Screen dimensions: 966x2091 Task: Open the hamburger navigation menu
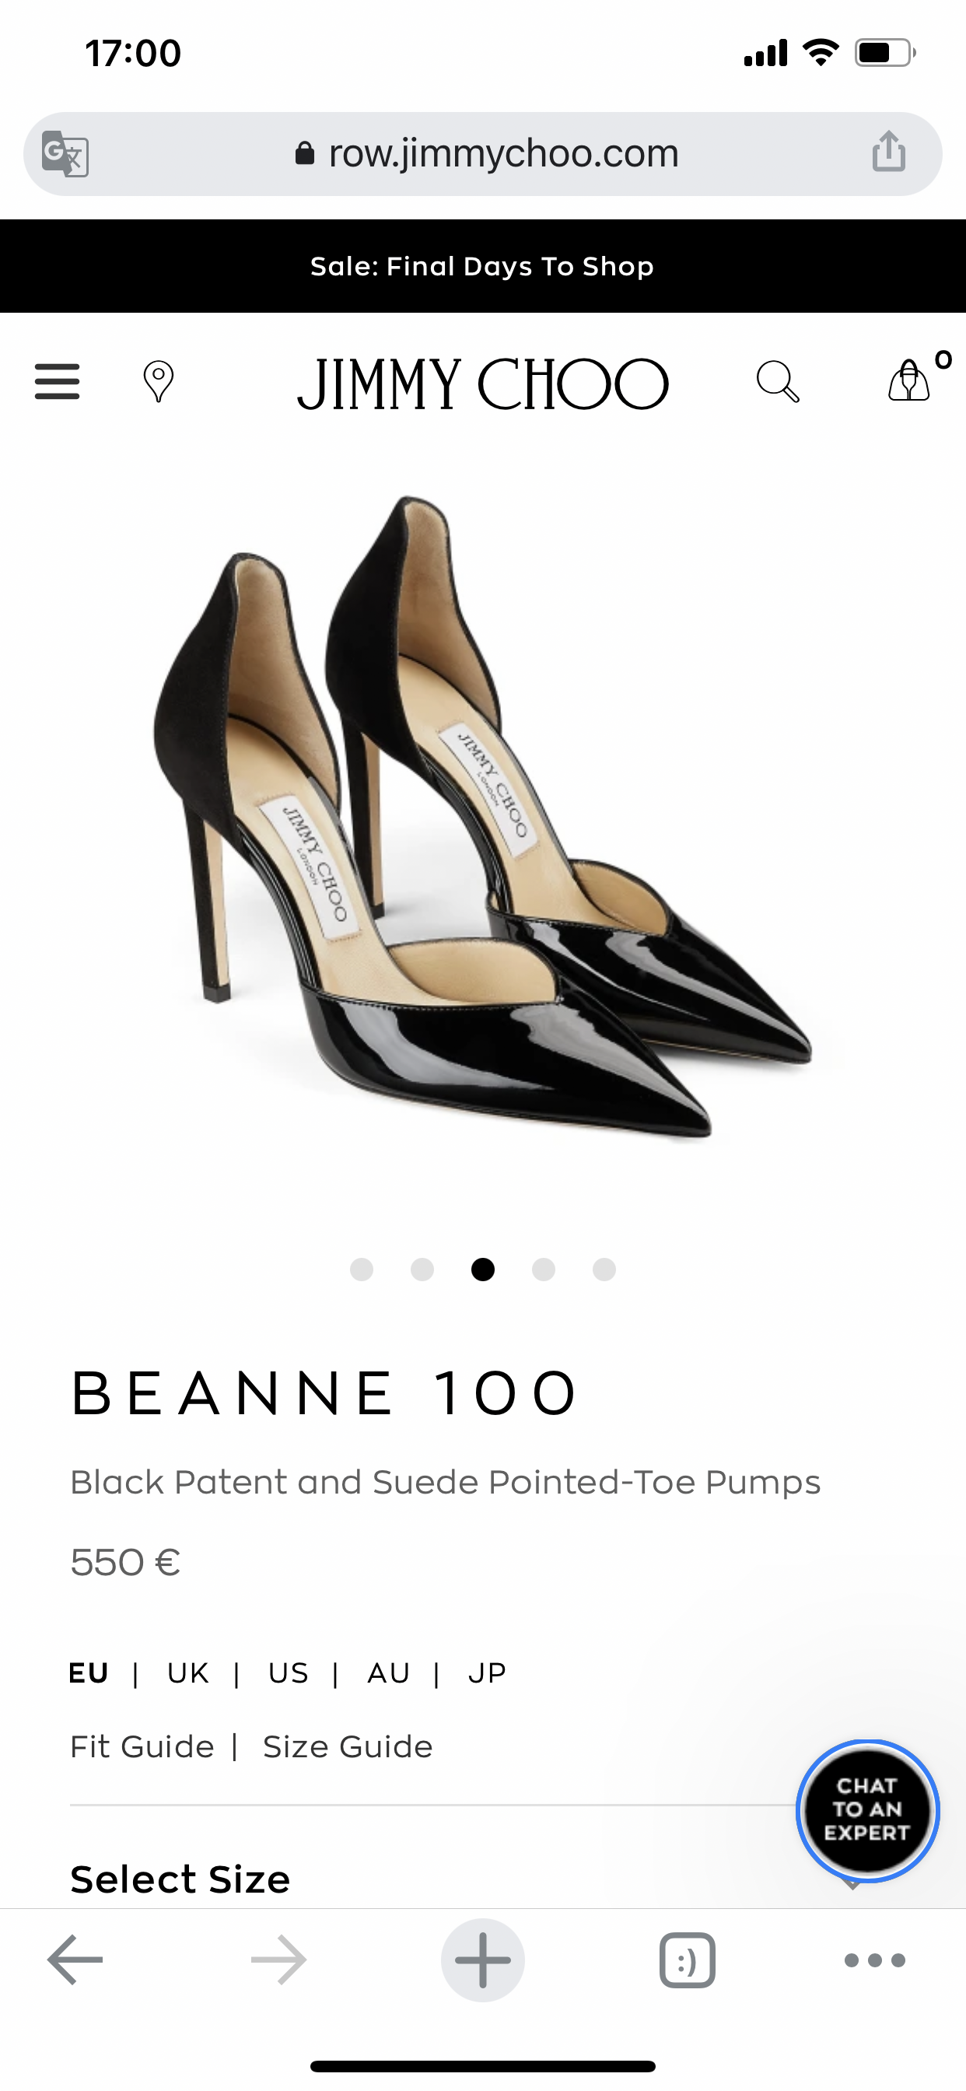tap(57, 381)
